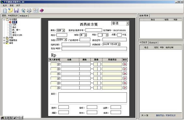Clear the second drug row with red X
The width and height of the screenshot is (184, 120).
click(x=125, y=69)
